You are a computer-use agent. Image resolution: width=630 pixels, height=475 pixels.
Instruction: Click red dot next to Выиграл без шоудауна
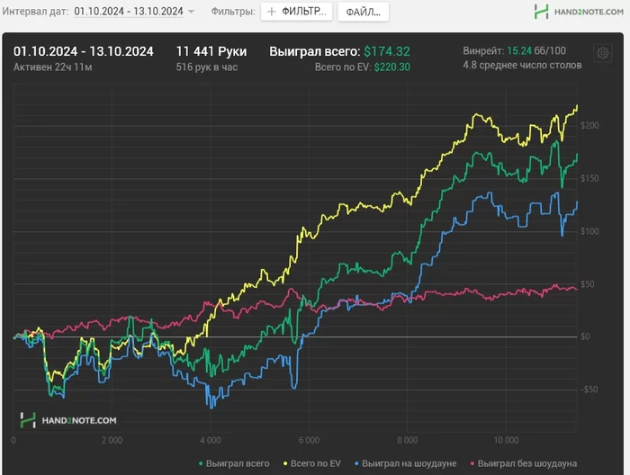tap(472, 464)
